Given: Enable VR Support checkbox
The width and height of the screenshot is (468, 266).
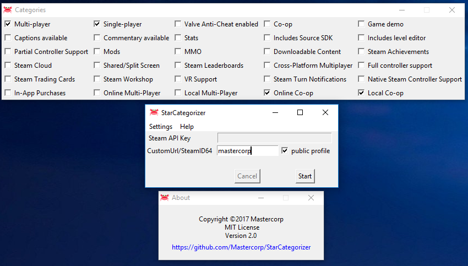Looking at the screenshot, I should click(178, 79).
